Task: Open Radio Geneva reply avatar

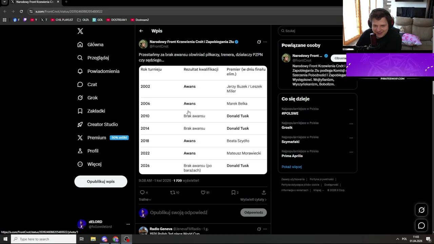Action: click(143, 231)
